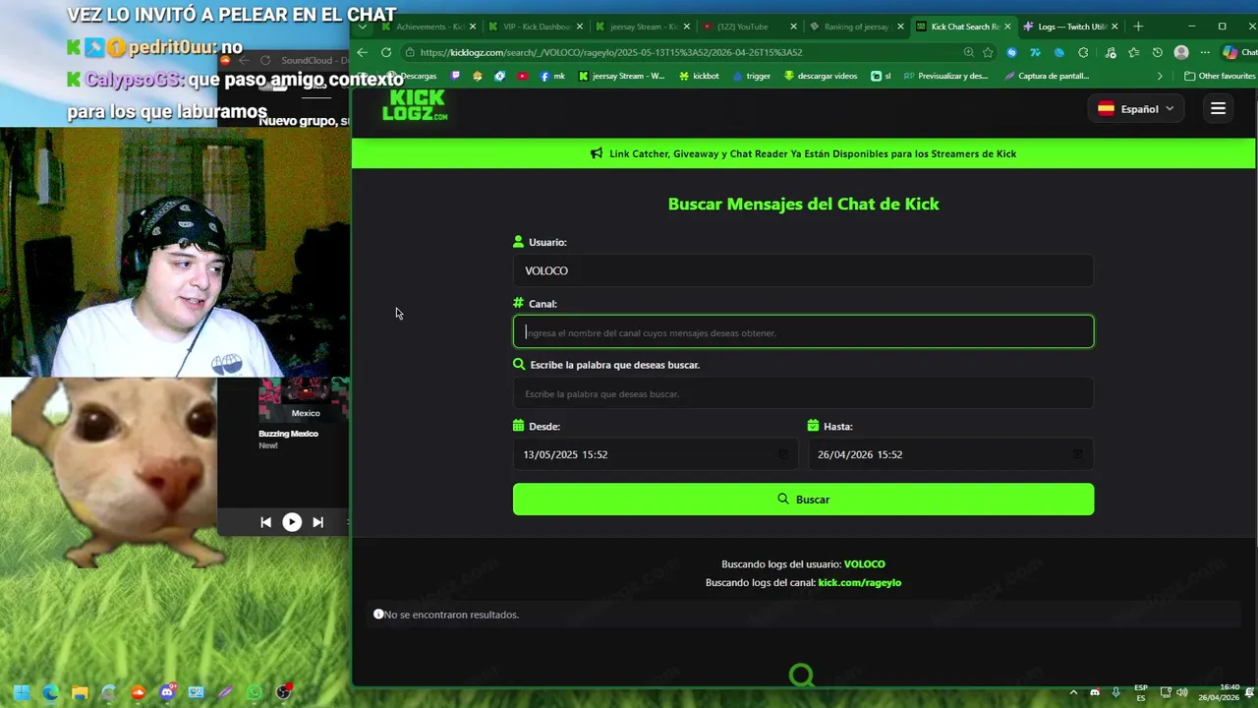Open the kickbot bookmark

click(699, 76)
